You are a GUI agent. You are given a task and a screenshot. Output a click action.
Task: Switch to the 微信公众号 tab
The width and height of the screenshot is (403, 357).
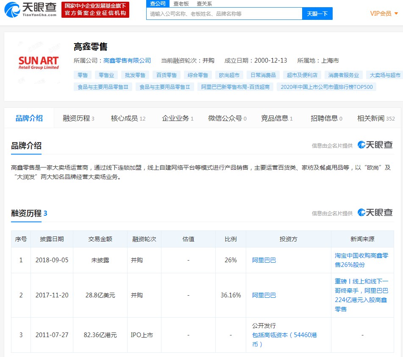227,118
